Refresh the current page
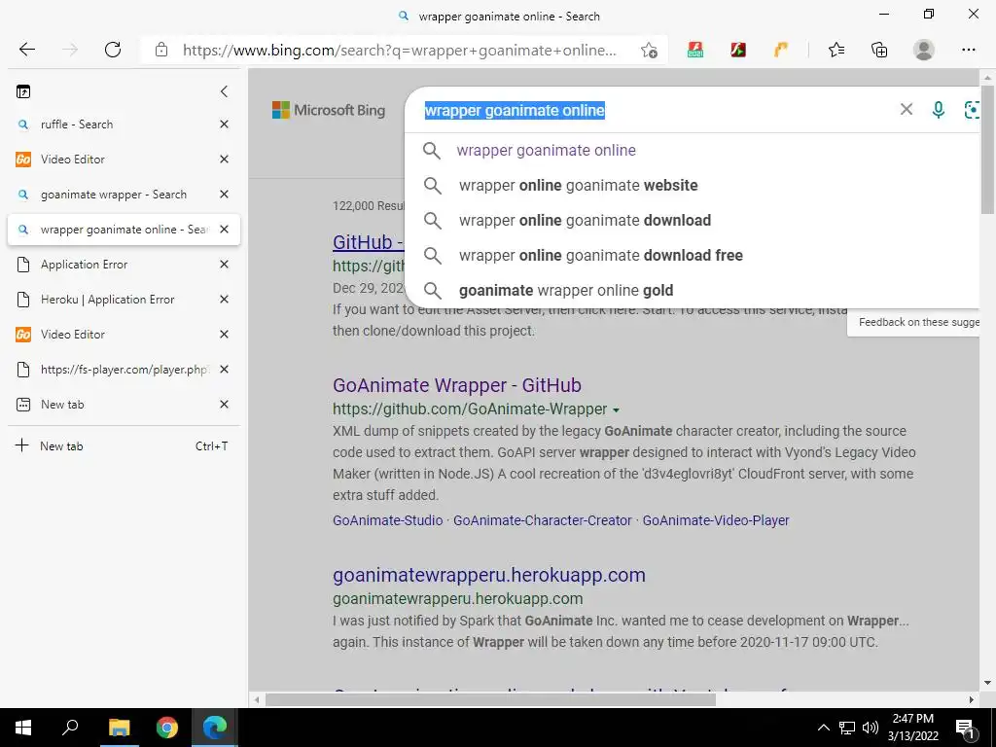Viewport: 996px width, 747px height. coord(113,50)
